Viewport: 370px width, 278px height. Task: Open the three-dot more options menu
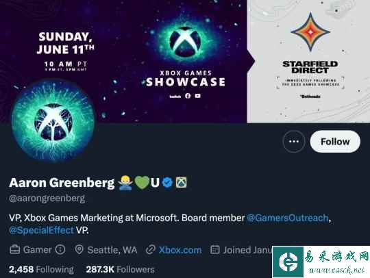coord(293,142)
